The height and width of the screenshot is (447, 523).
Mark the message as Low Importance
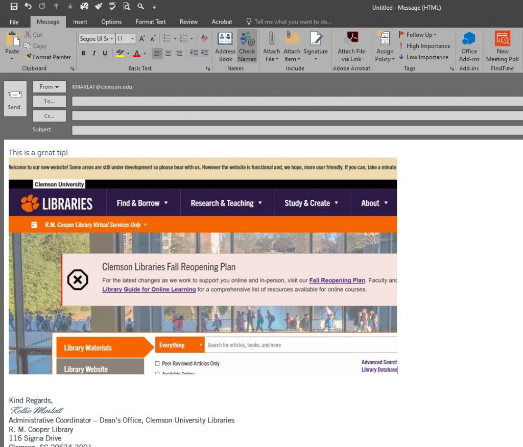pos(423,57)
